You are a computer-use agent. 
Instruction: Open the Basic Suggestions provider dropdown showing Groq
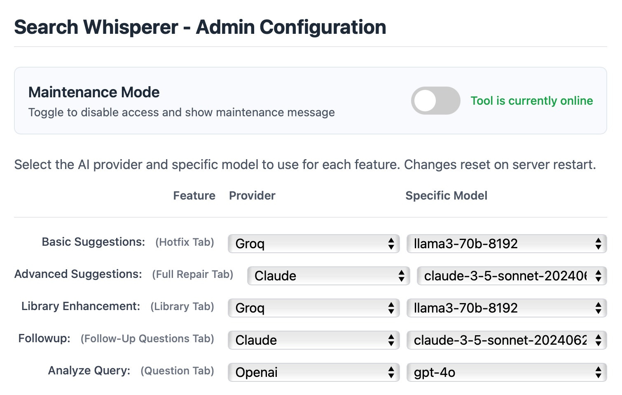tap(313, 244)
